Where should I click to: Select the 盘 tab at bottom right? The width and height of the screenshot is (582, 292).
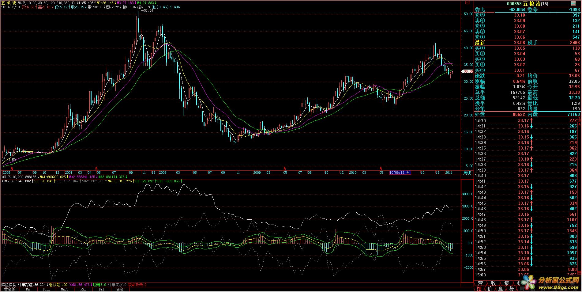[x=501, y=289]
